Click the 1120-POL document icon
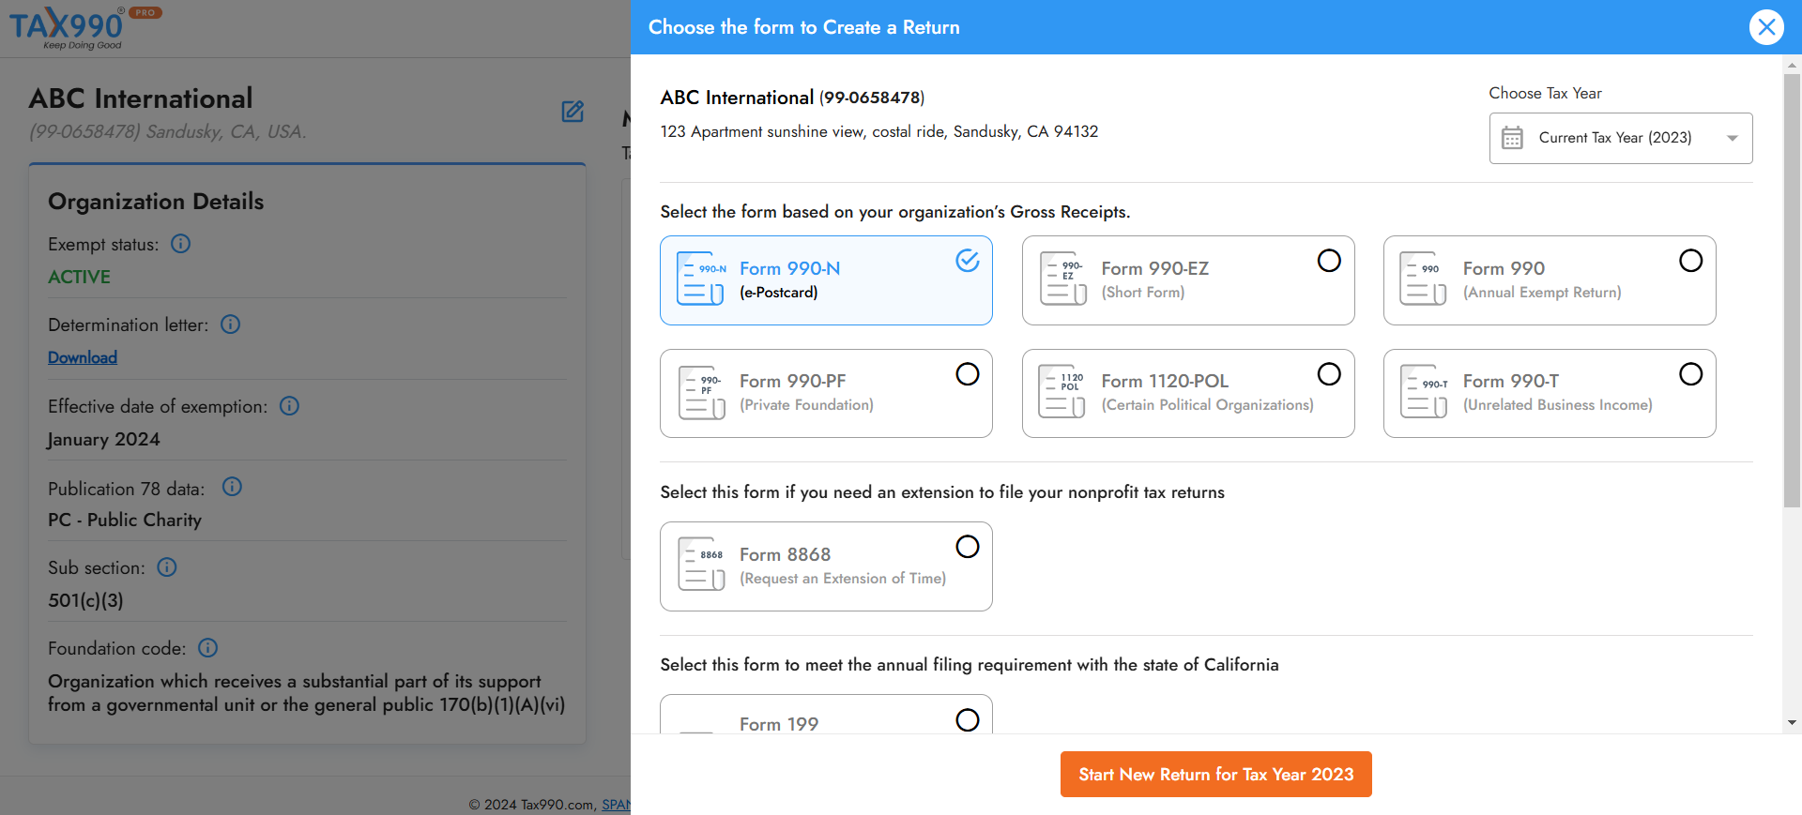 click(x=1063, y=392)
